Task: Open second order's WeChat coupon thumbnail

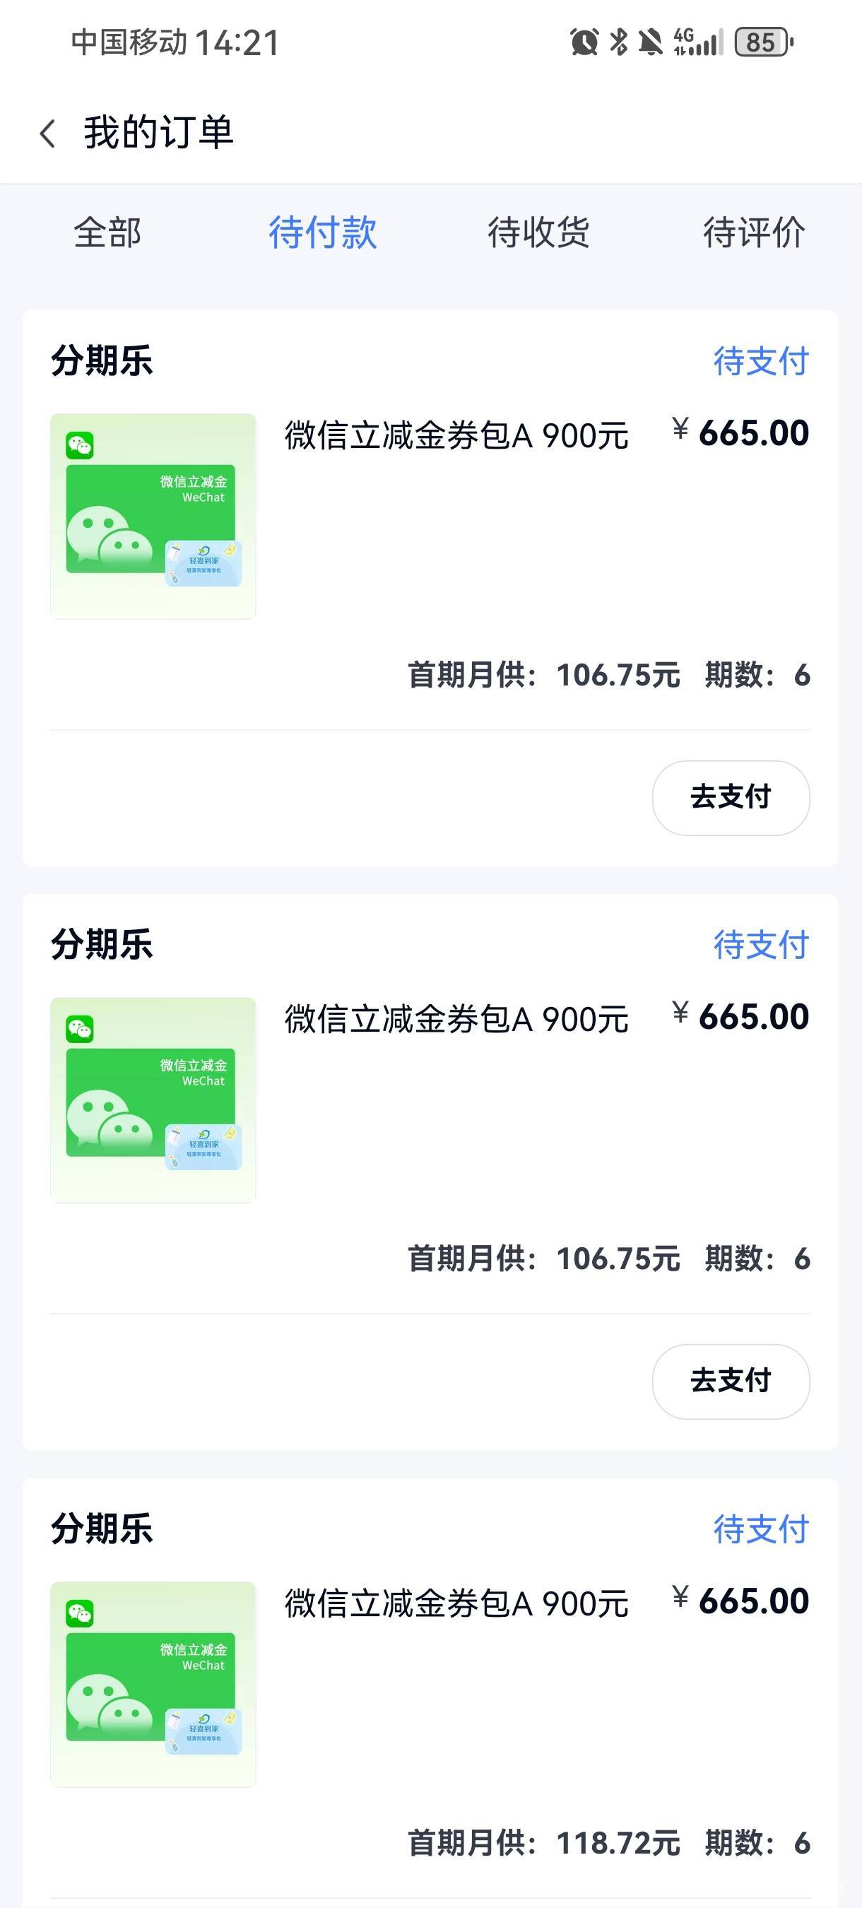Action: (153, 1100)
